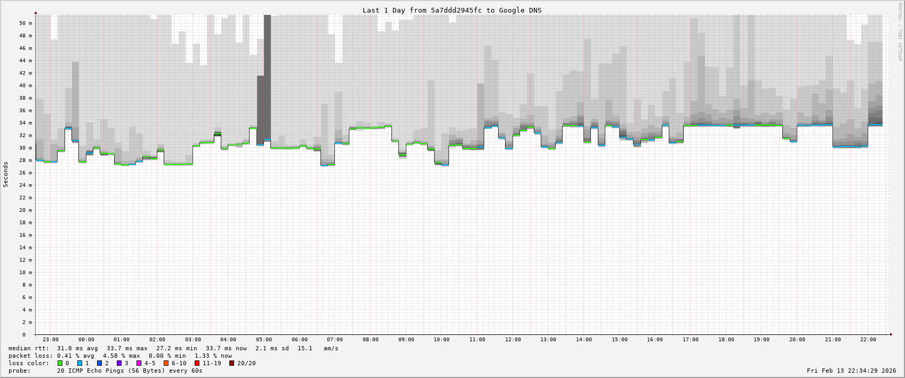Click the vertical RRDTOOL / TOBI OETIKER watermark

pos(899,32)
